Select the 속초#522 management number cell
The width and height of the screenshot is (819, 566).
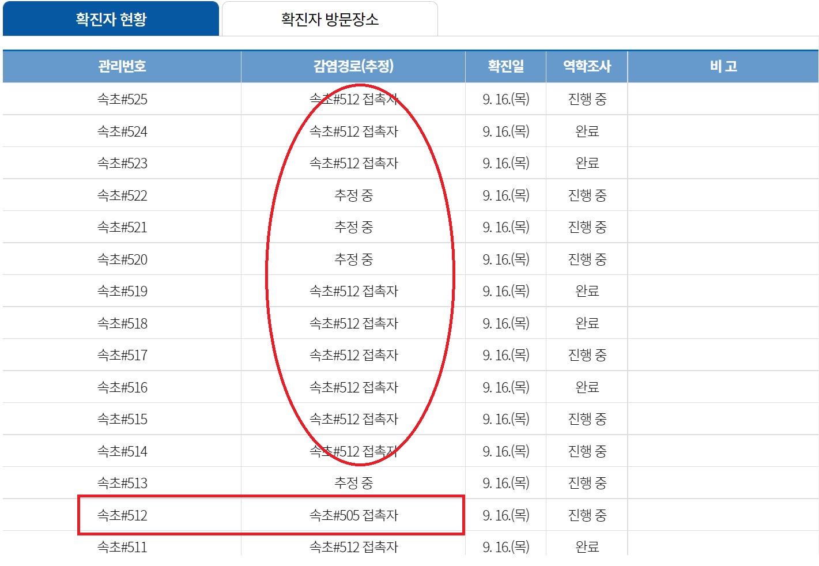[x=122, y=195]
